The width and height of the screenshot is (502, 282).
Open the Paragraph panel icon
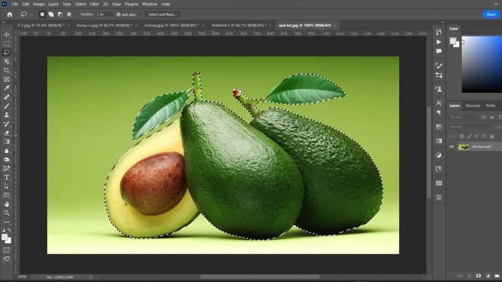439,113
